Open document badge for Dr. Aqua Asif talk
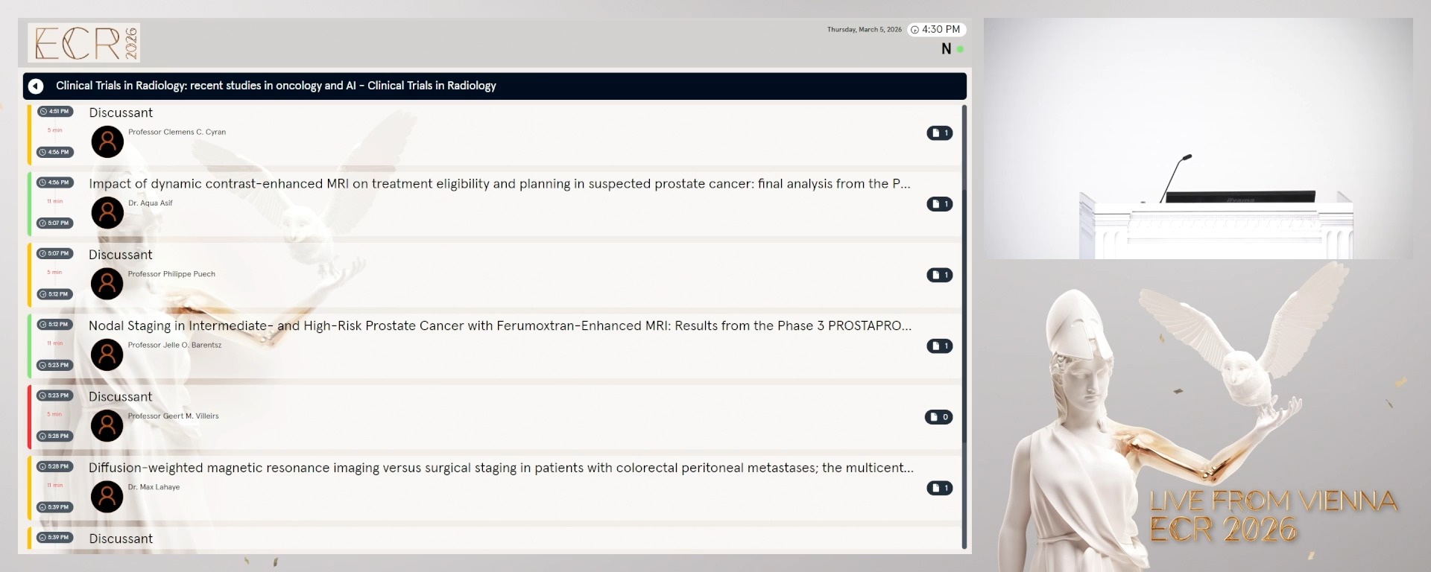 point(939,204)
